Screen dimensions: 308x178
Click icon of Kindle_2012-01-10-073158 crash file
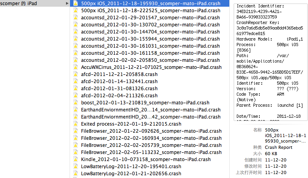tap(76, 159)
